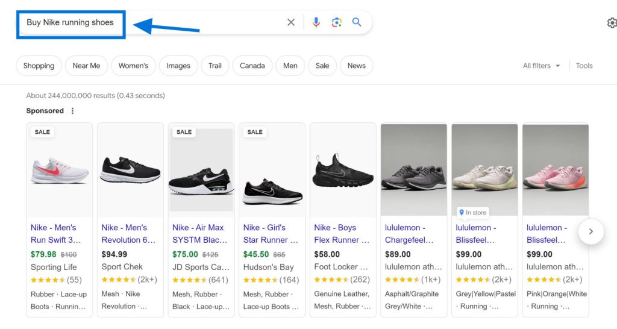Expand the All filters dropdown
Viewport: 617px width, 329px height.
click(541, 66)
